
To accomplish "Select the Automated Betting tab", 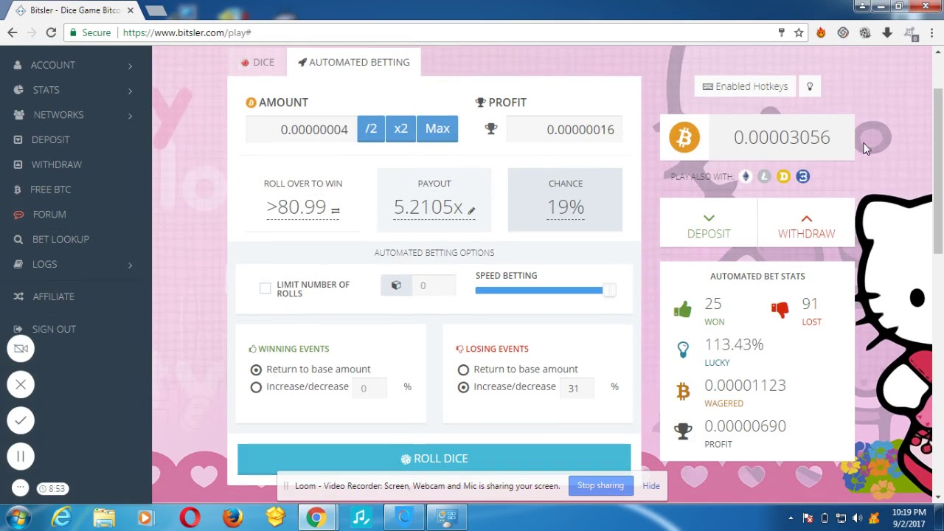I will (x=354, y=62).
